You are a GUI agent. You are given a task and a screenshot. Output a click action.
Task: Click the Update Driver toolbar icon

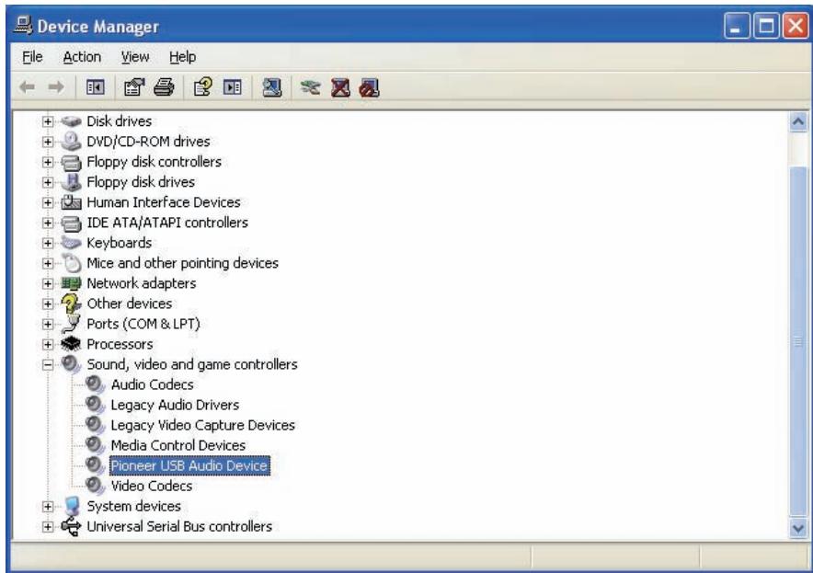tap(310, 87)
